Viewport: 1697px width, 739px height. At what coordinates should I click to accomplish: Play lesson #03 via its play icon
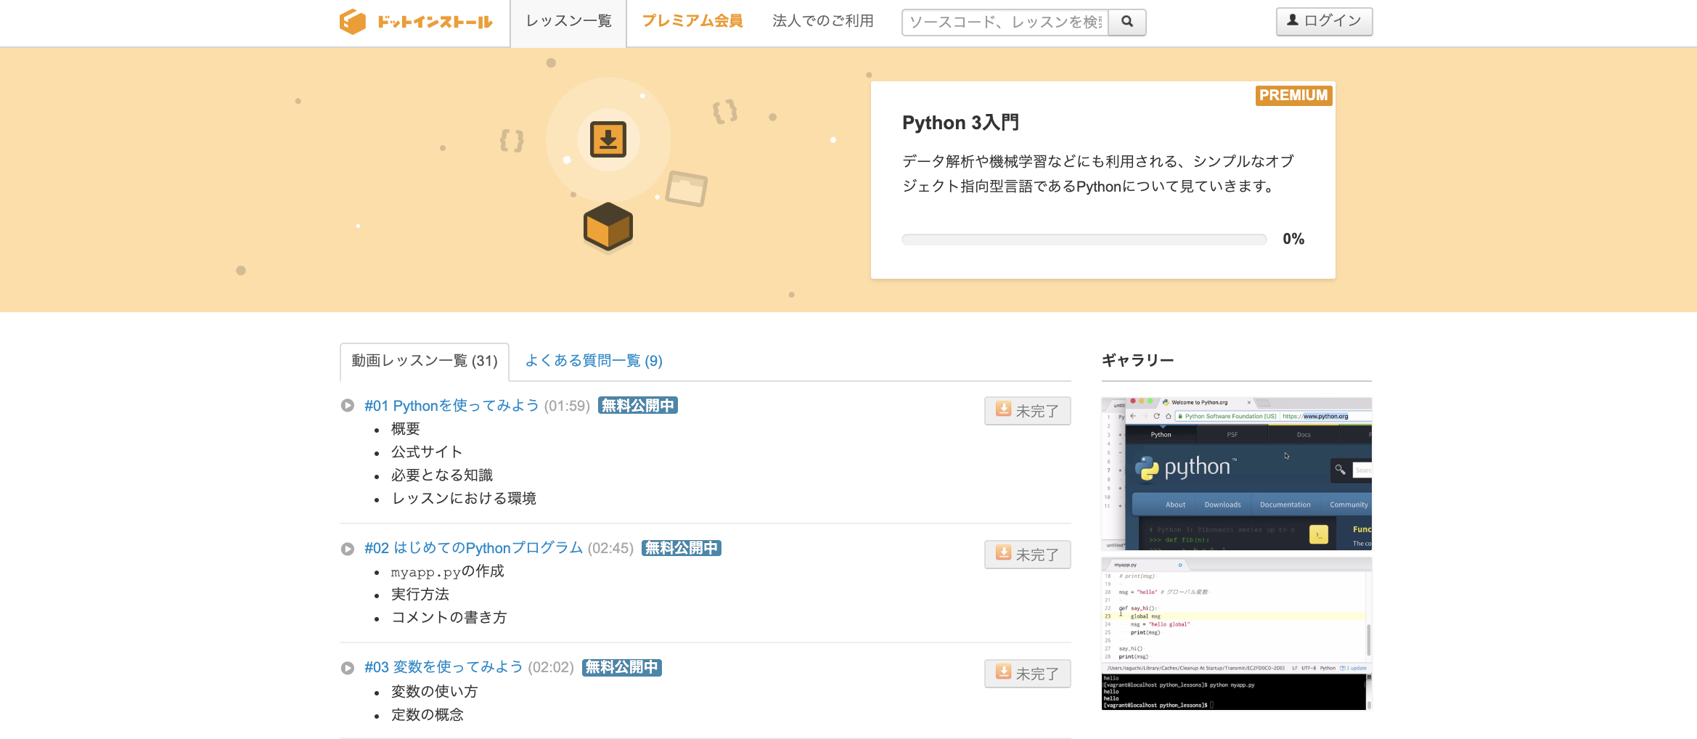348,668
